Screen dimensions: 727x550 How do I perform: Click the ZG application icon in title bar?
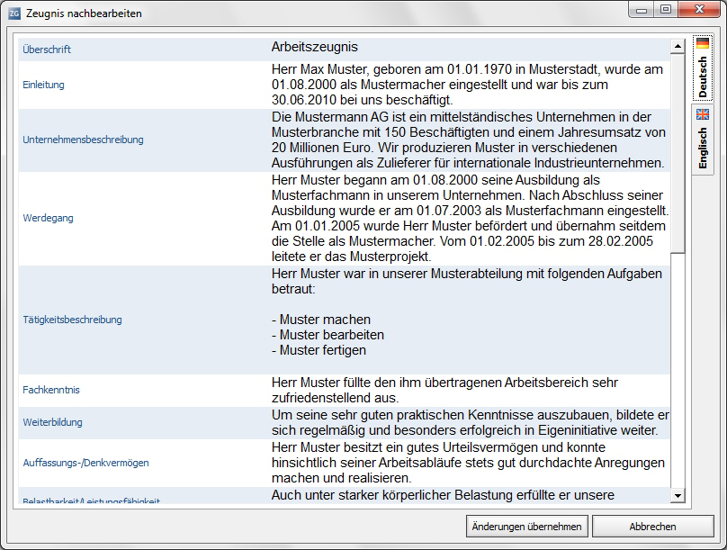14,14
